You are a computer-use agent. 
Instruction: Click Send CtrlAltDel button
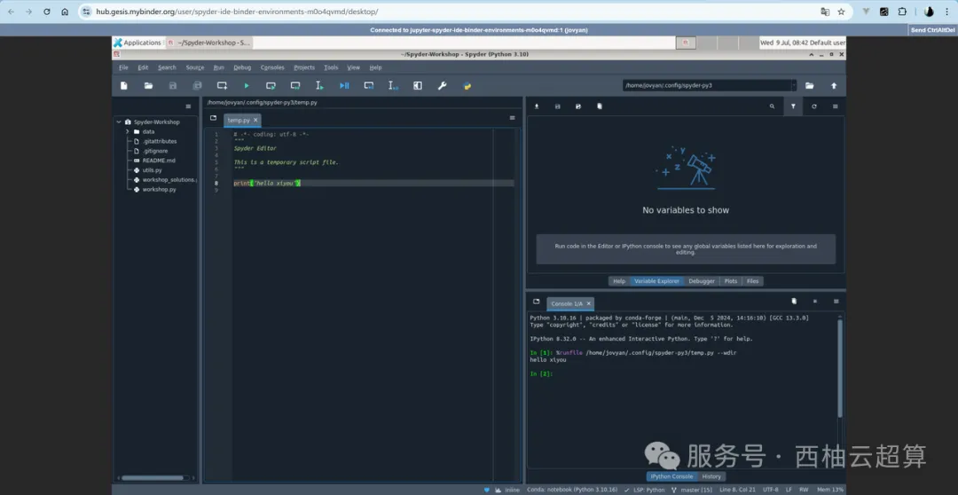[933, 30]
